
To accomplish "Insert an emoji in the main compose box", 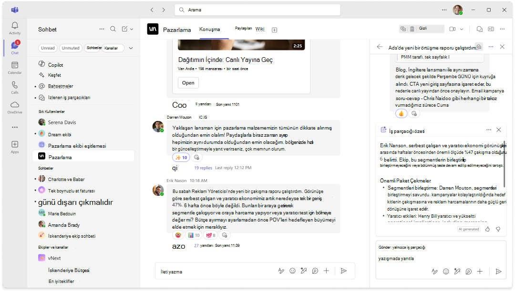I will pos(292,271).
